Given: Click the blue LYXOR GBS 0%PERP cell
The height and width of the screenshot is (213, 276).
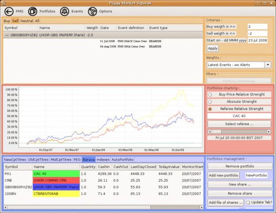Looking at the screenshot, I should (x=56, y=187).
